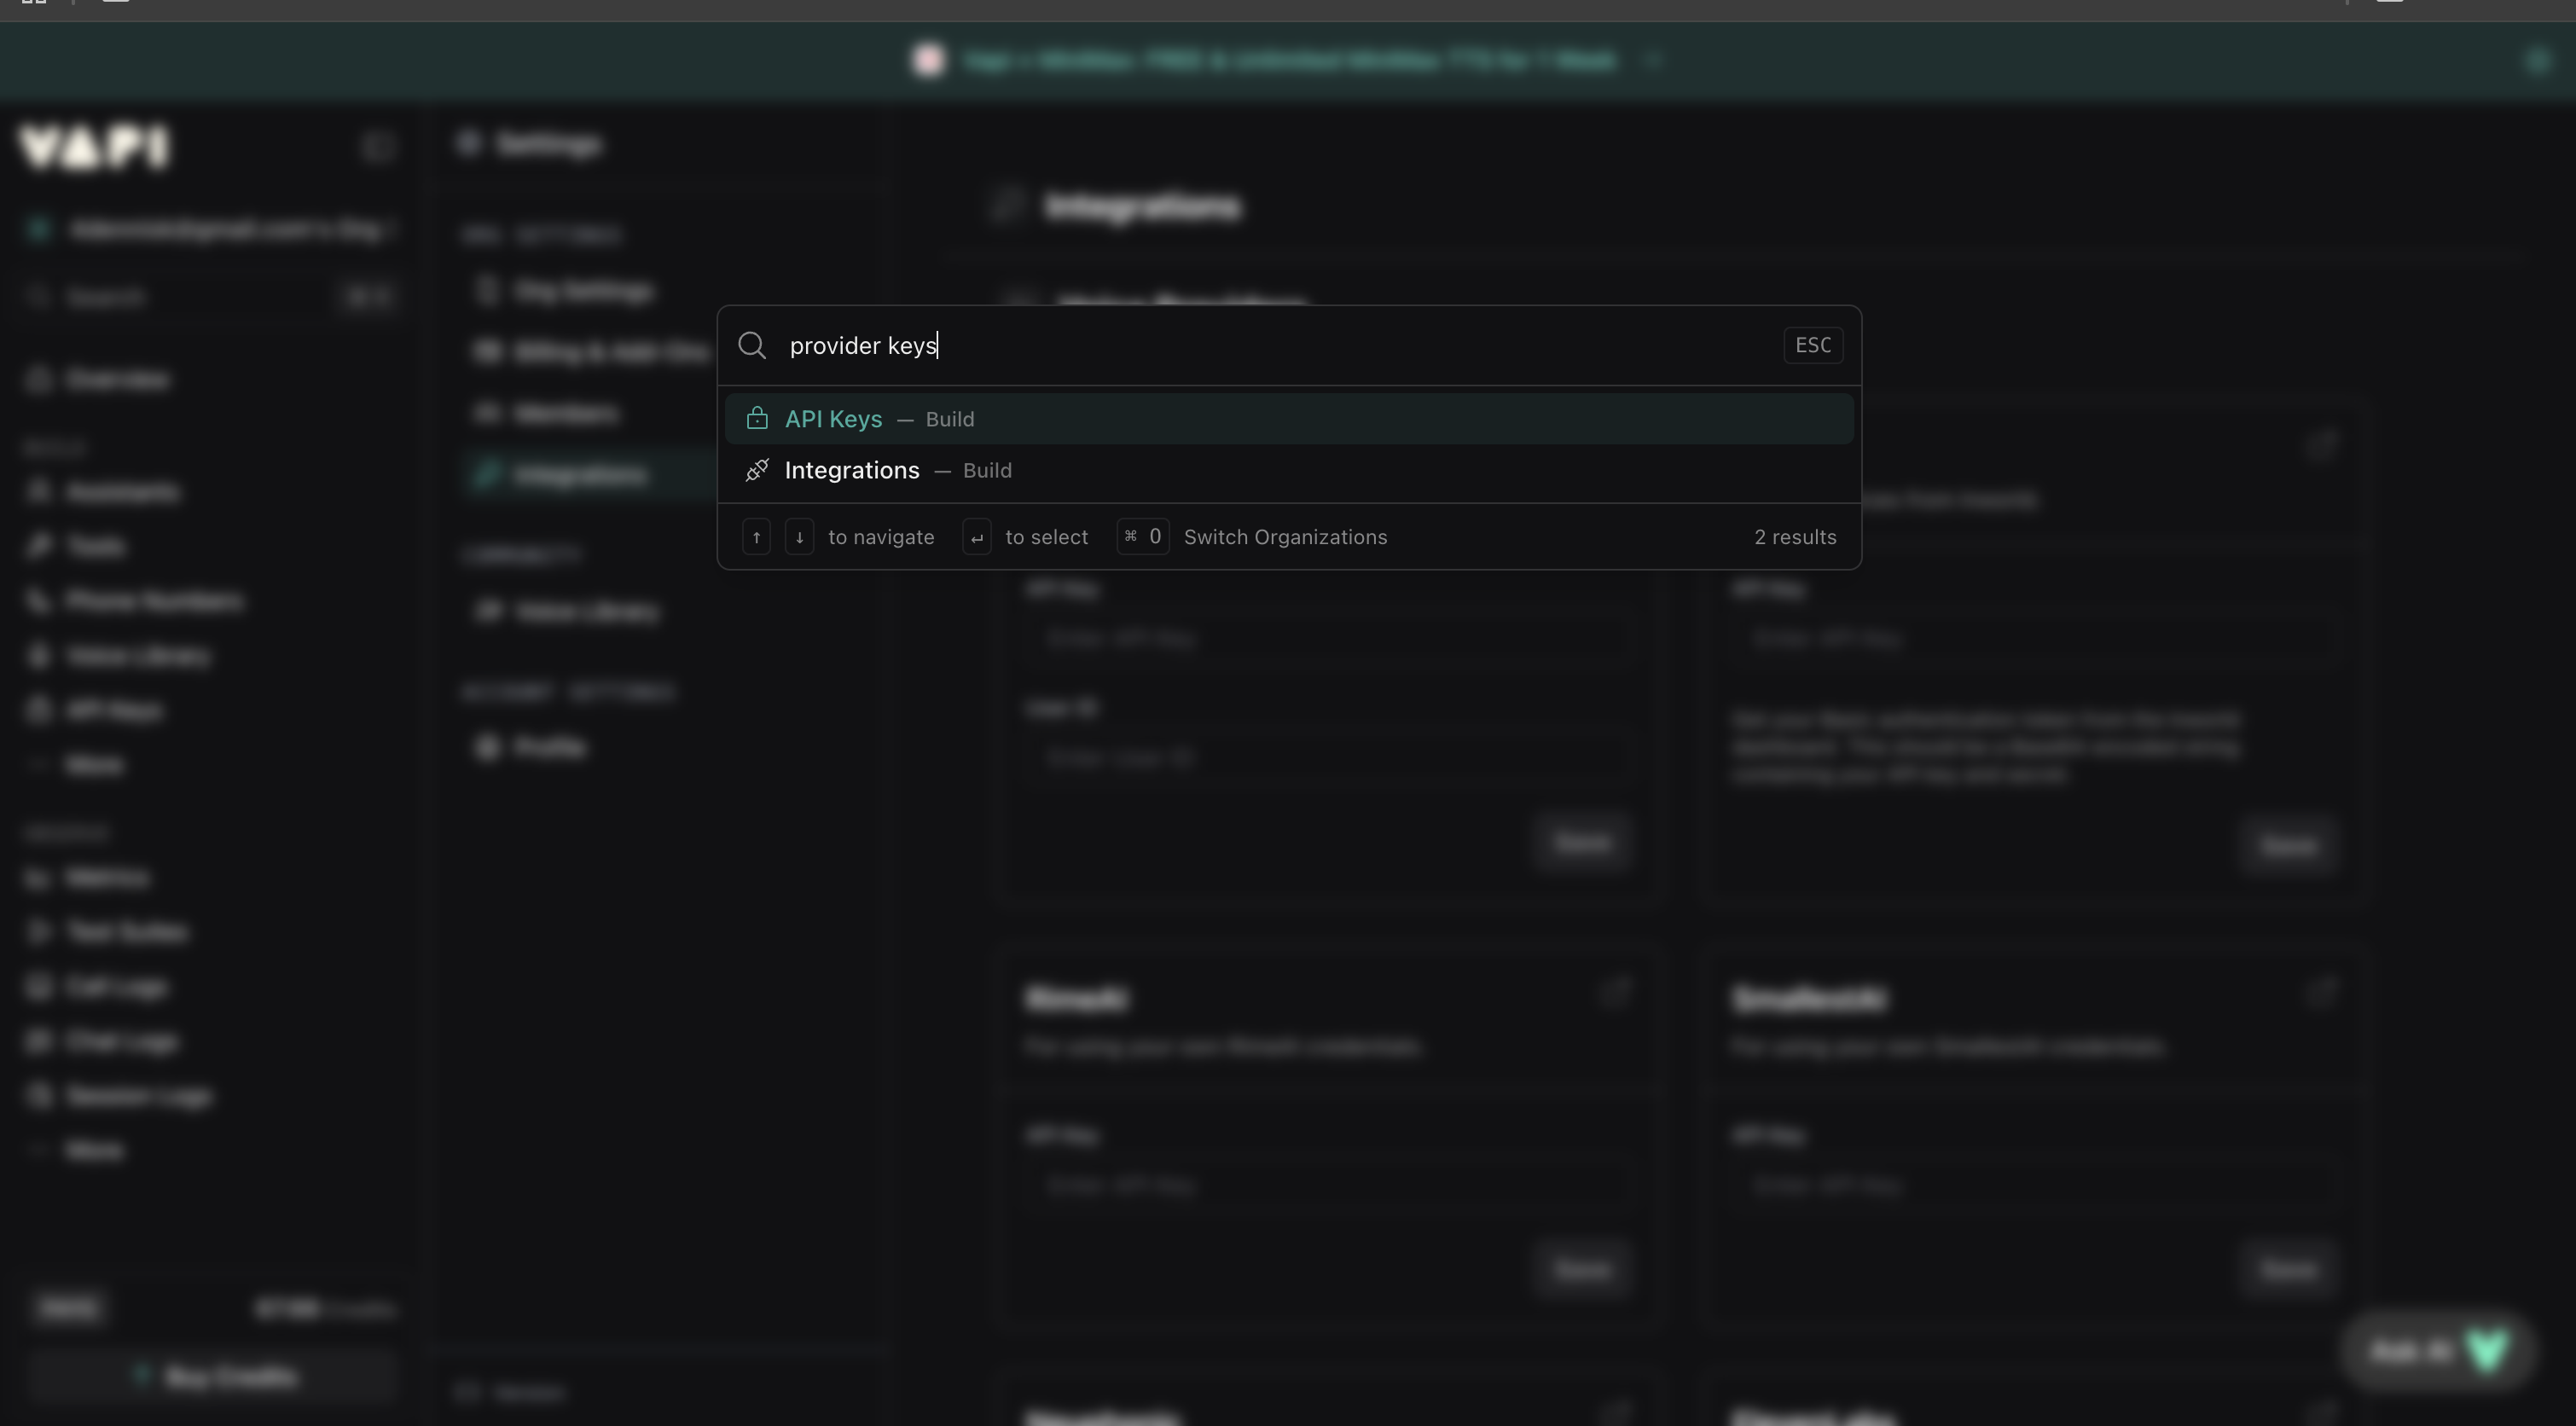The image size is (2576, 1426).
Task: Switch to the Integrations settings tab
Action: [x=578, y=474]
